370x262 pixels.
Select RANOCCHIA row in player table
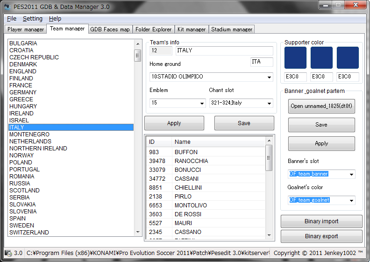pyautogui.click(x=206, y=161)
